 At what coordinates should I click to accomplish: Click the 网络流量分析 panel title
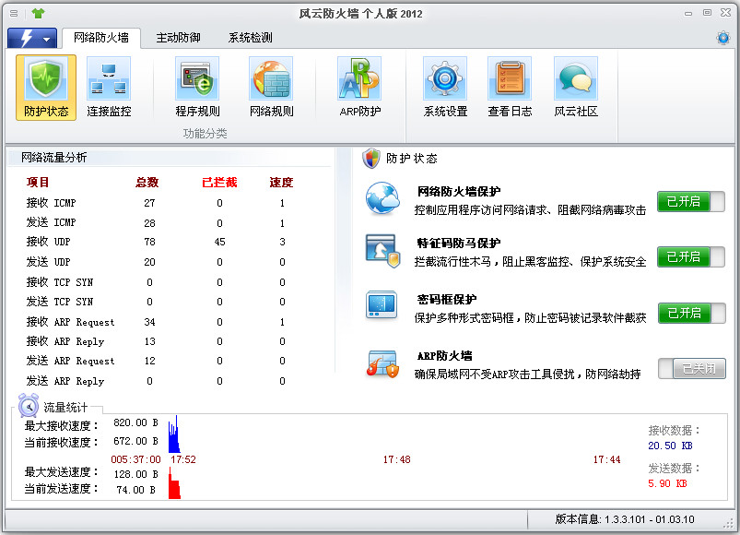(x=53, y=158)
